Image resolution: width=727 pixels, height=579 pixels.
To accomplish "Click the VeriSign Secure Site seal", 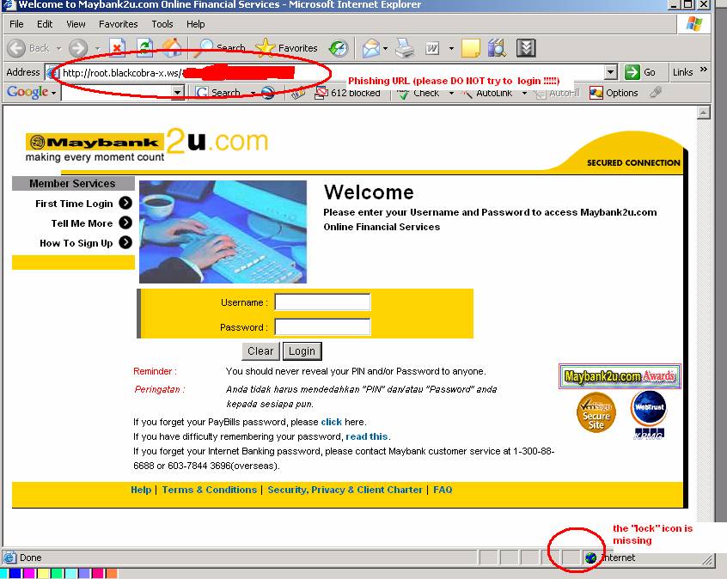I will click(596, 413).
